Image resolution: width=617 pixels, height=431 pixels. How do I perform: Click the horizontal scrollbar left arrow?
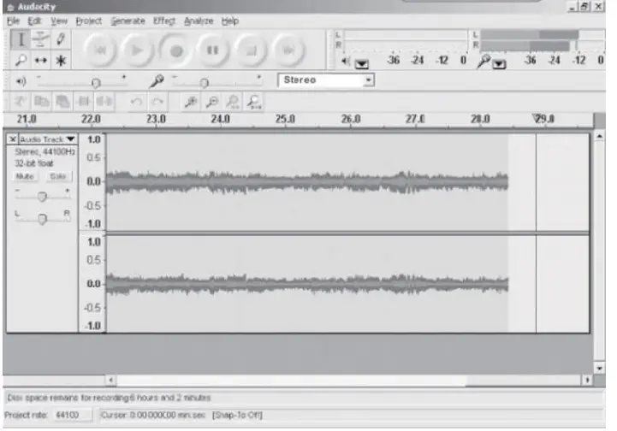click(x=111, y=380)
